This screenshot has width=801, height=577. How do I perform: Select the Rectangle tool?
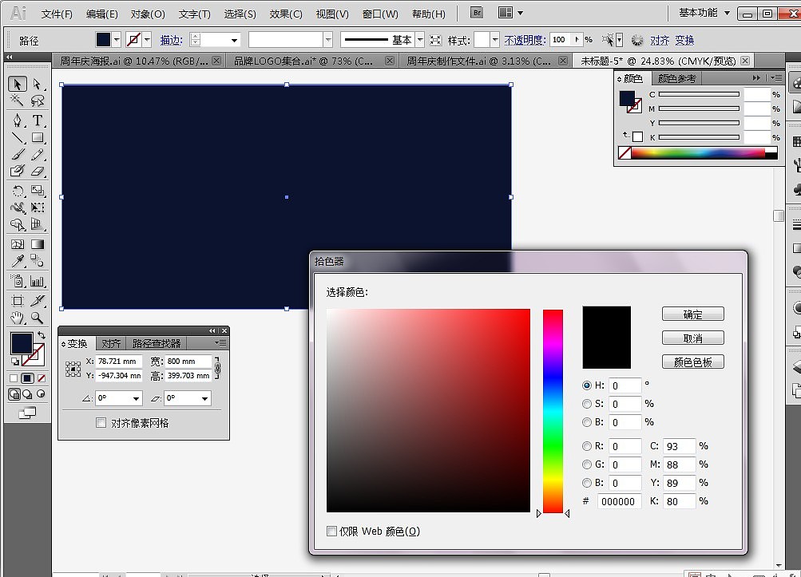[37, 137]
